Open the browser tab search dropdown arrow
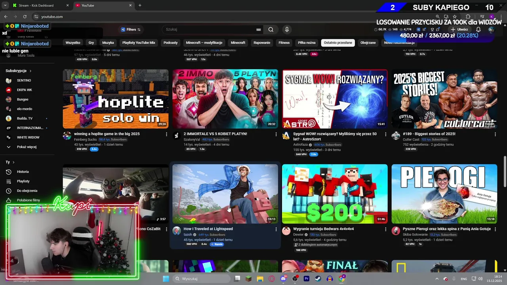The image size is (507, 285). [5, 6]
